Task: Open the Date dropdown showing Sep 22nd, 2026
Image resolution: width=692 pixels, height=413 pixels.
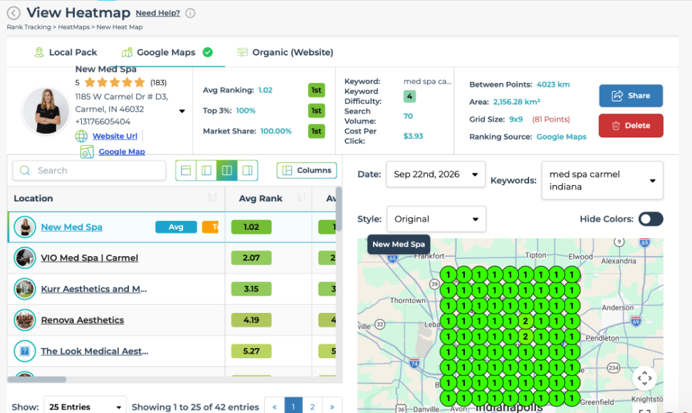Action: pyautogui.click(x=436, y=174)
